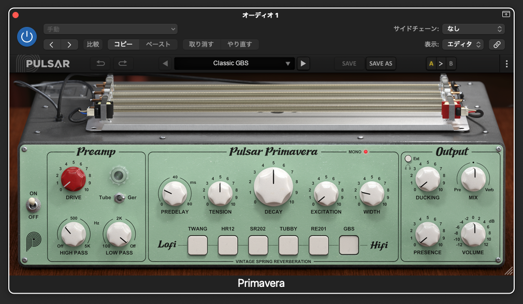Toggle the MONO red indicator light
Screen dimensions: 523x304
(x=366, y=152)
